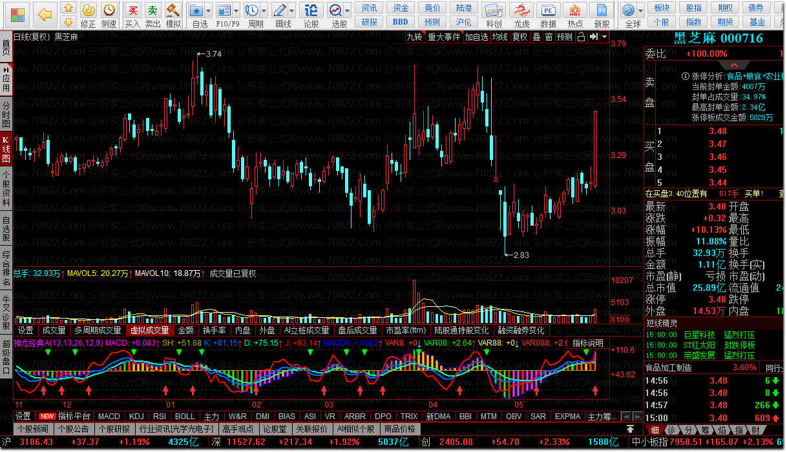Click the BBD button
Viewport: 787px width, 452px height.
[x=401, y=21]
